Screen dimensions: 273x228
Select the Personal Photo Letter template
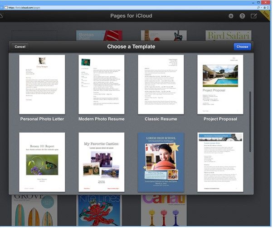(42, 84)
